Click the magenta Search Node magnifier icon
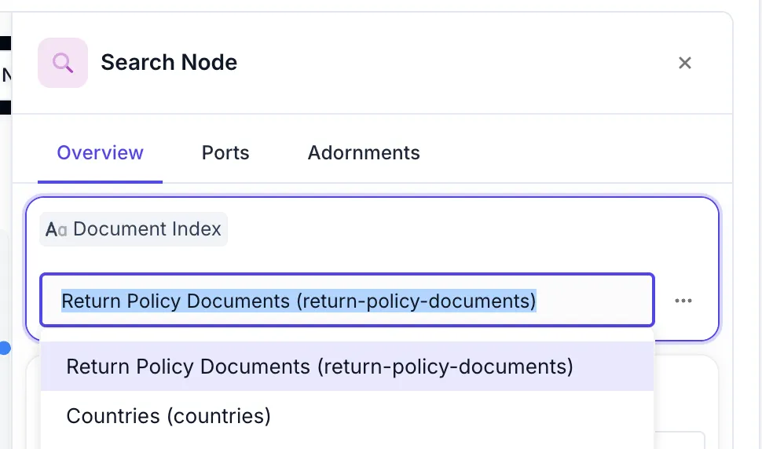 [x=63, y=63]
